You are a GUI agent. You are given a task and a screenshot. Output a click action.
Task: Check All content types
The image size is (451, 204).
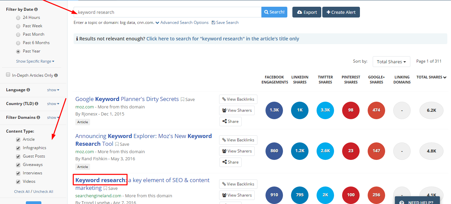[x=22, y=192]
